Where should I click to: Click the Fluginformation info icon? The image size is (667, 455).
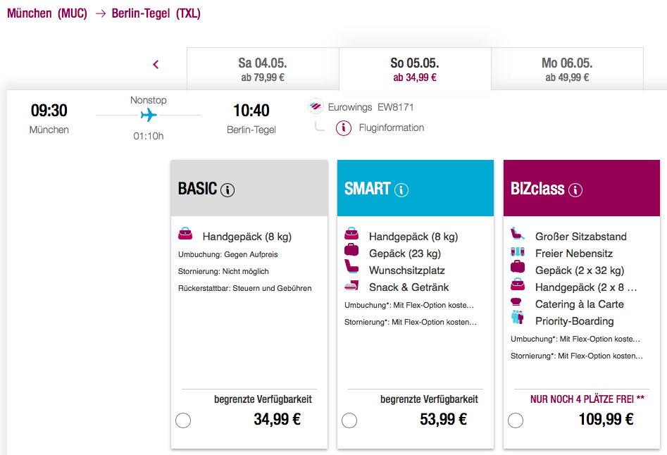coord(344,128)
